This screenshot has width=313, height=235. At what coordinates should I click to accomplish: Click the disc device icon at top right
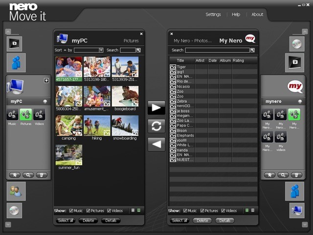pyautogui.click(x=296, y=44)
